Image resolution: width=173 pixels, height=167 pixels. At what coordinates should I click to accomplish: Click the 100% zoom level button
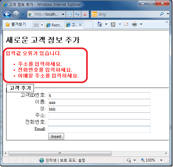coord(148,160)
